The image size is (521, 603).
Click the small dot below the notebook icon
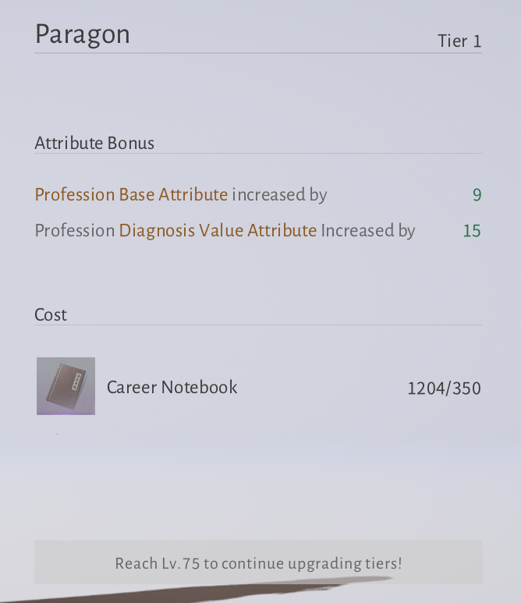point(57,434)
